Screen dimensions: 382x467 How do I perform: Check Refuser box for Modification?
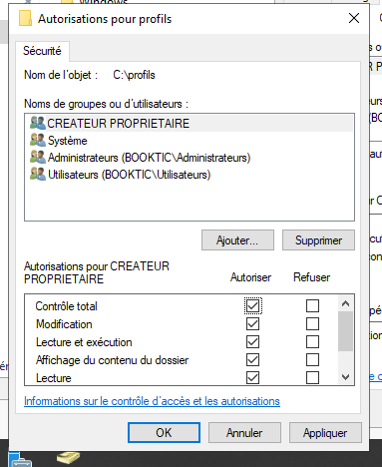pyautogui.click(x=312, y=323)
